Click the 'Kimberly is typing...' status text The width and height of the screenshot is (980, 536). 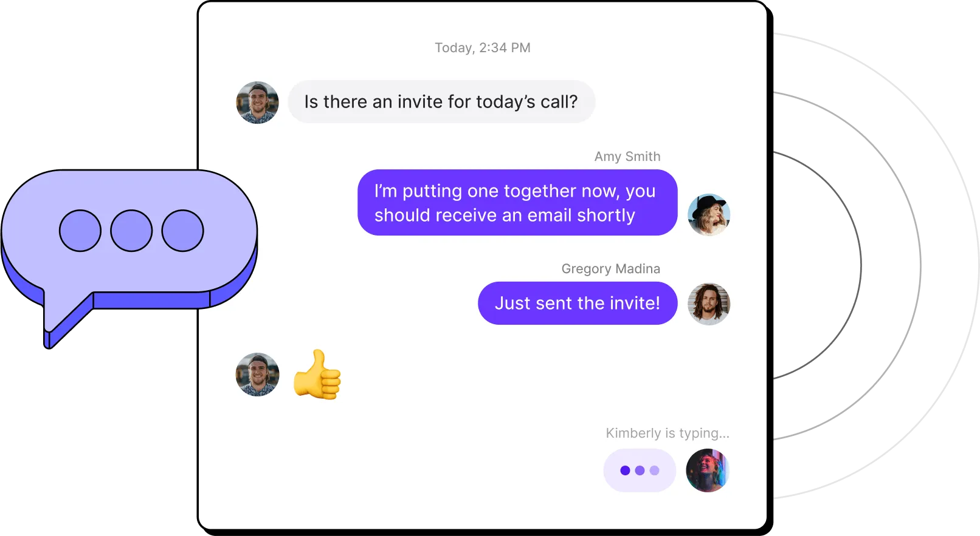(x=668, y=433)
